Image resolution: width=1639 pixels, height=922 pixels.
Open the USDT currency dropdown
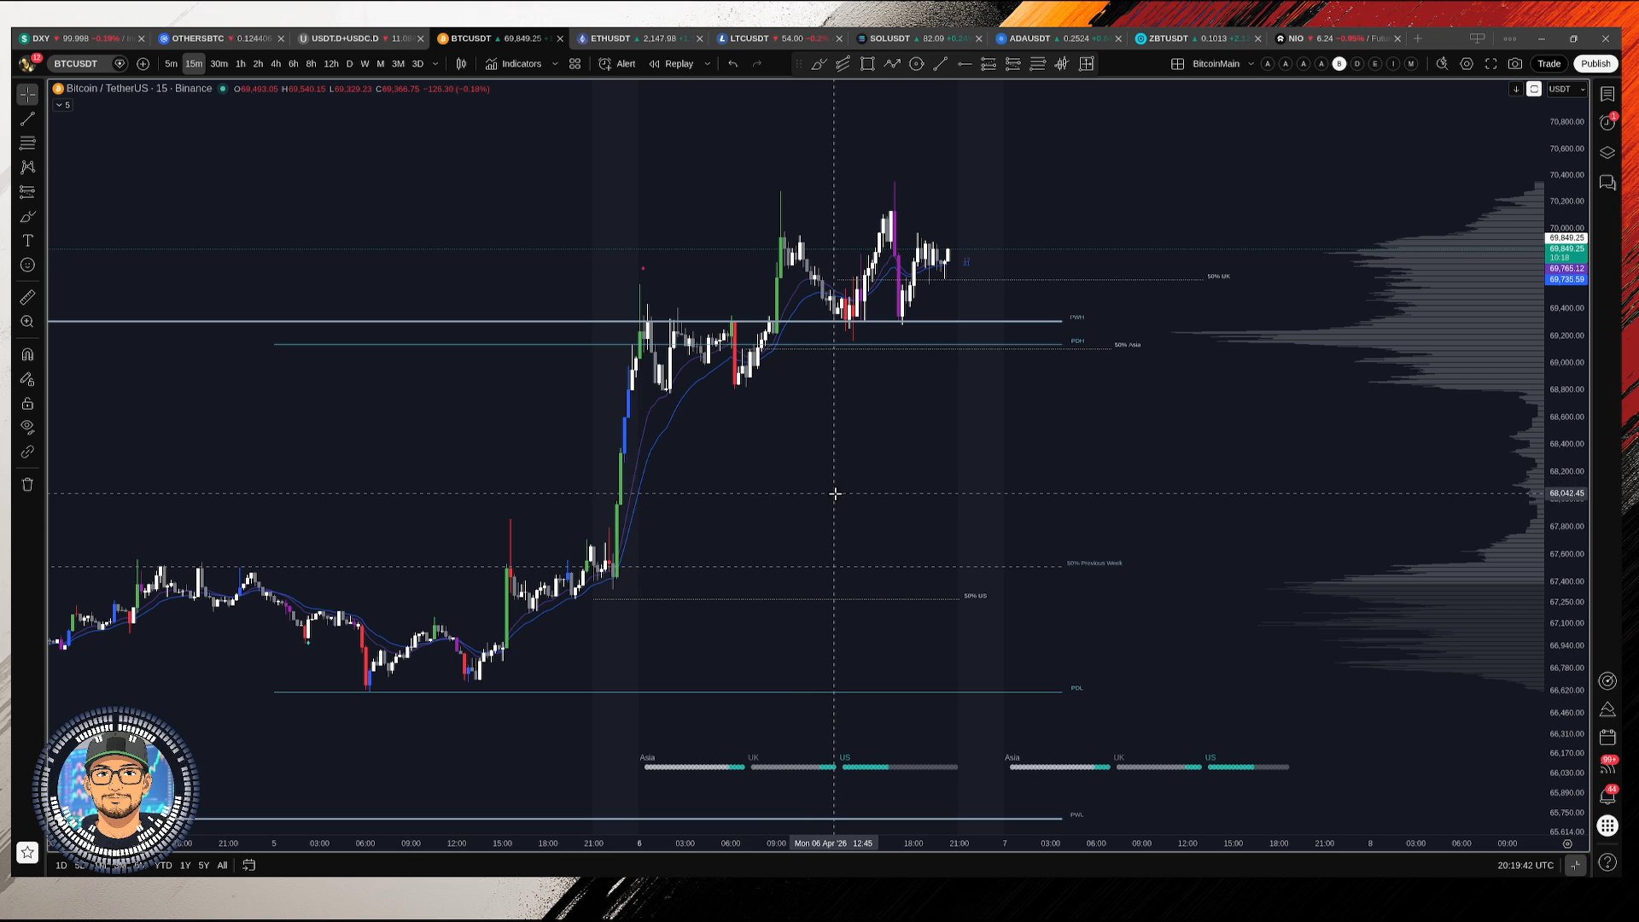point(1567,89)
